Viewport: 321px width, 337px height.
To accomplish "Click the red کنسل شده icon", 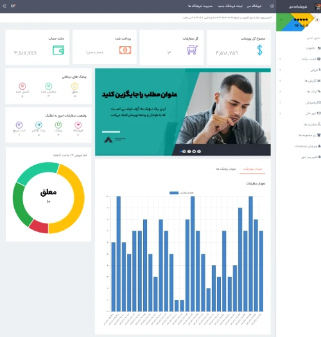I will [x=22, y=86].
